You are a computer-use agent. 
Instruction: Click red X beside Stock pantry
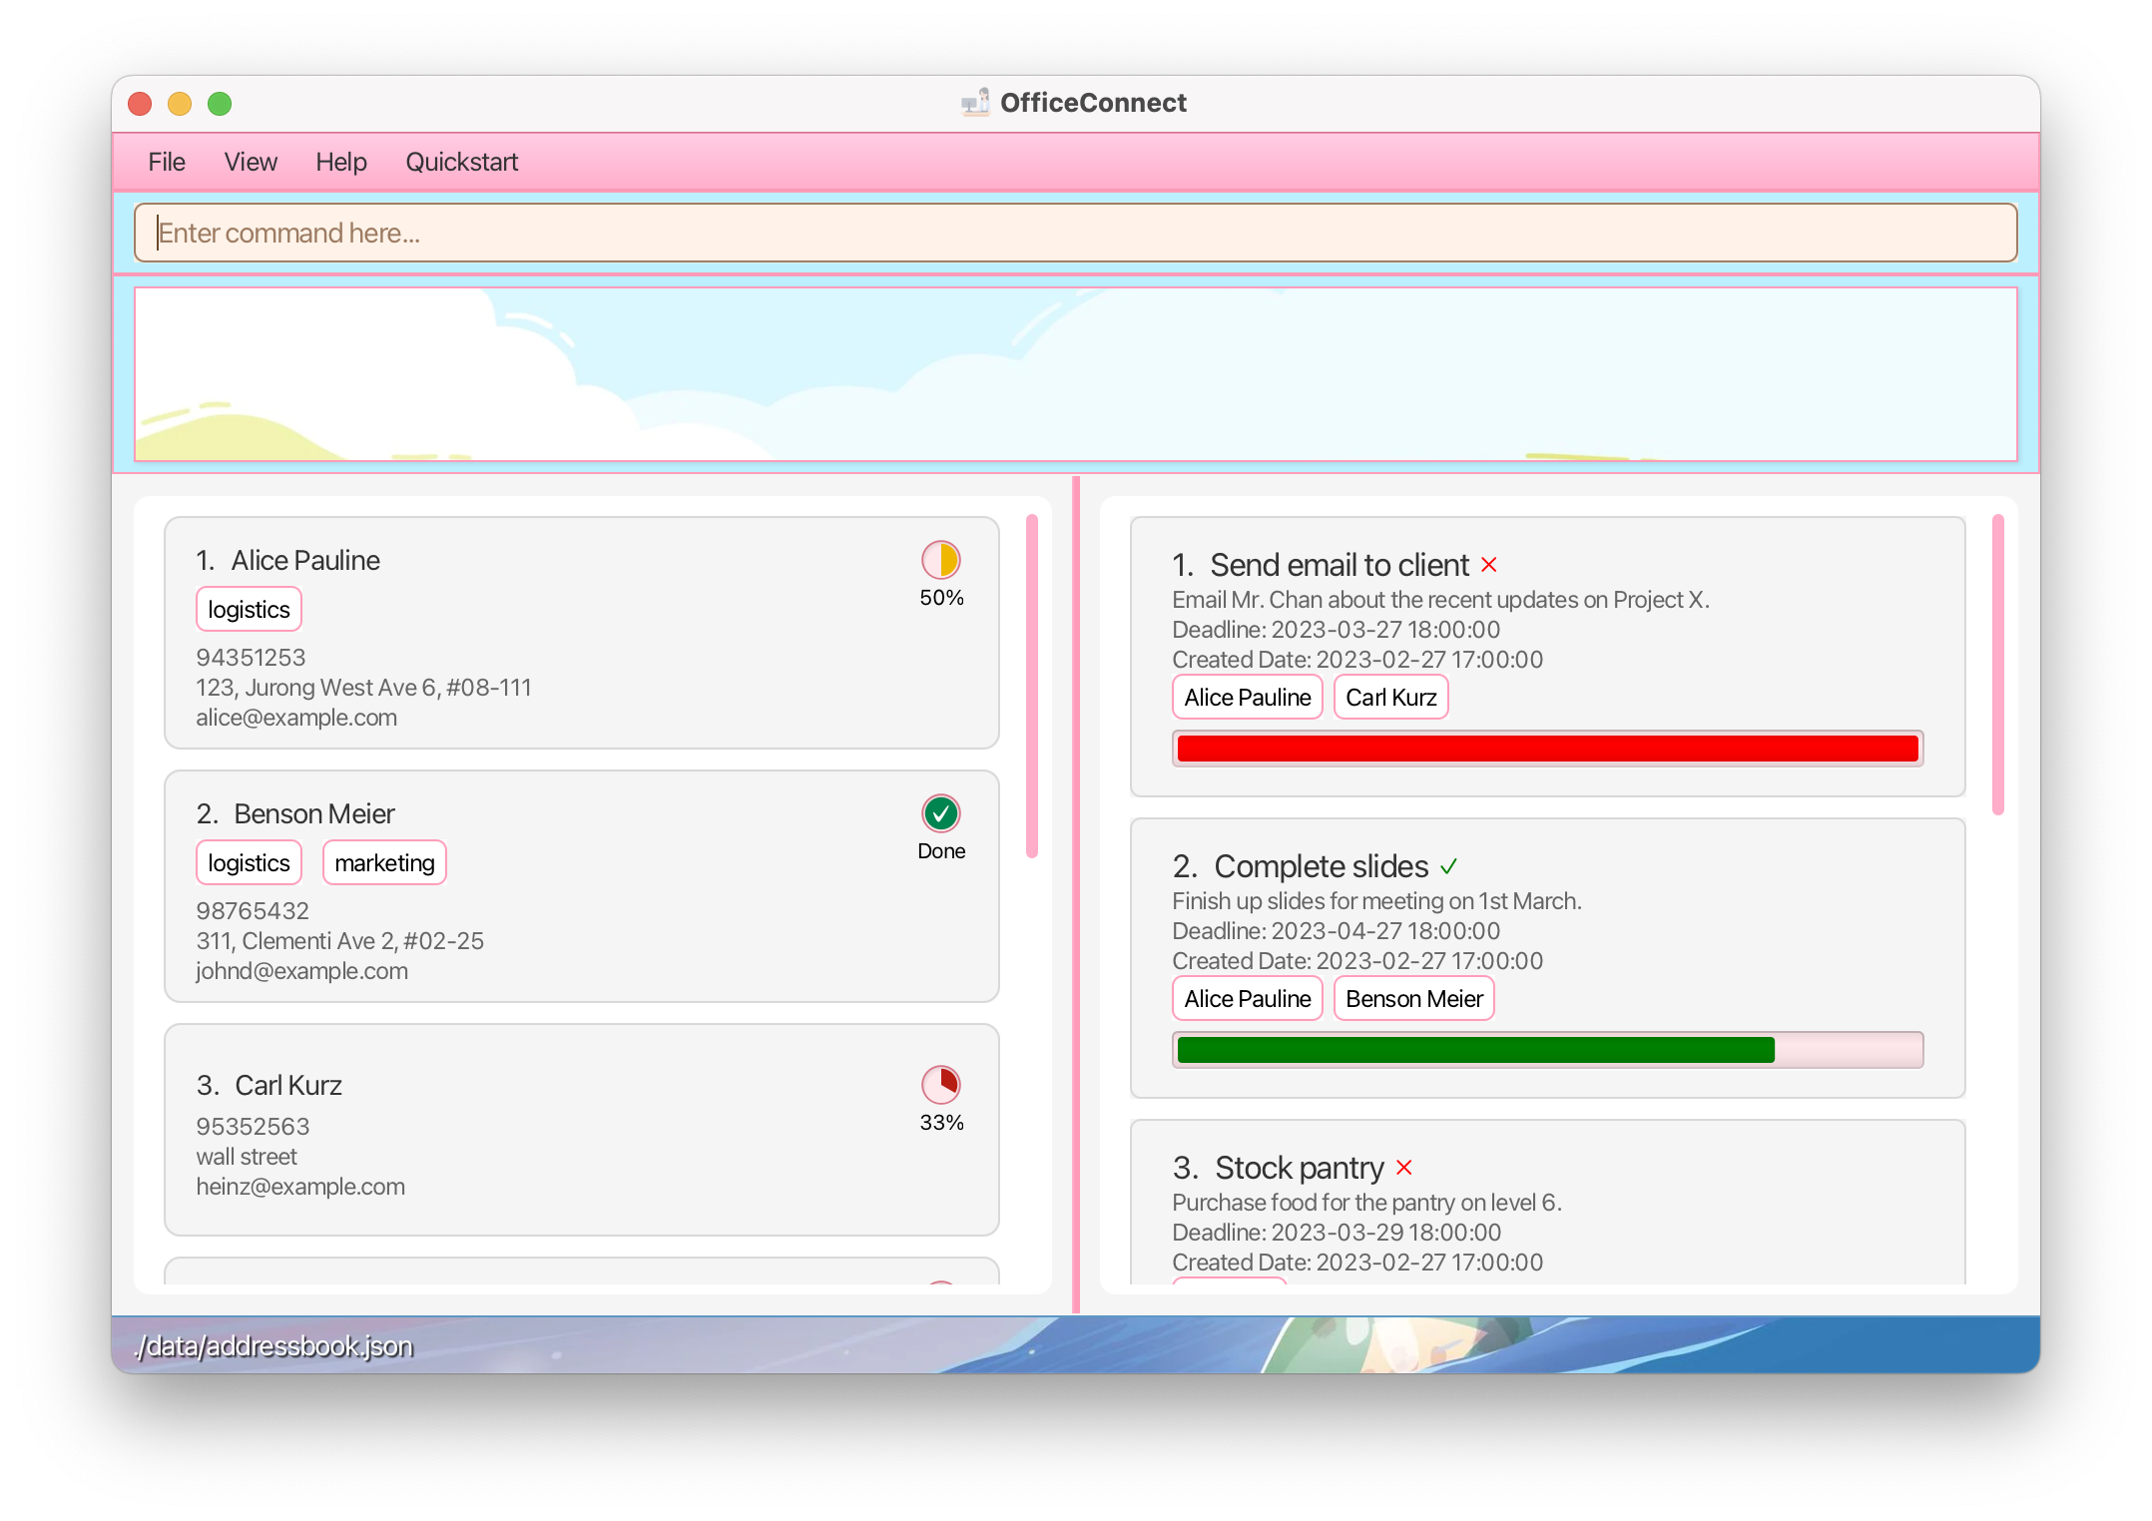click(1404, 1168)
